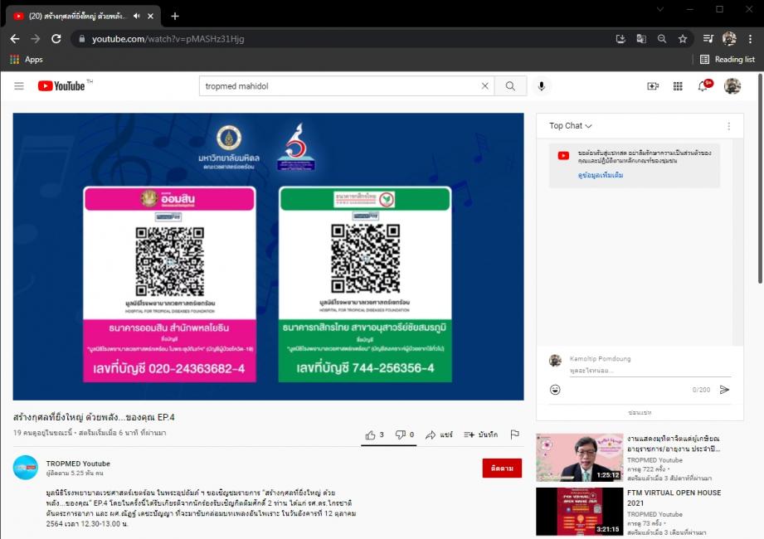
Task: Open the emoji picker in chat
Action: click(x=555, y=390)
